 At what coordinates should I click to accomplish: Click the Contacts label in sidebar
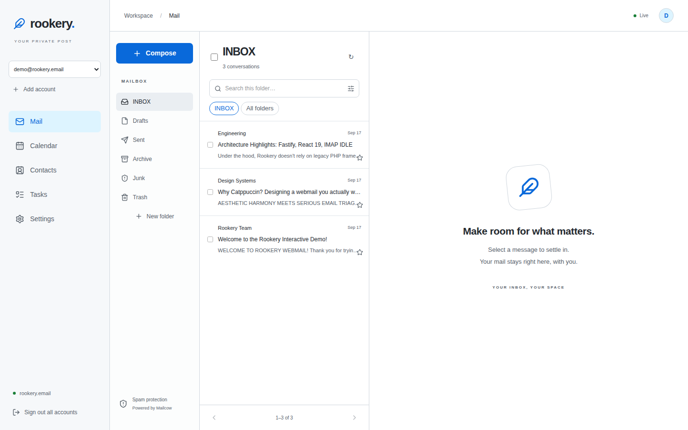pyautogui.click(x=43, y=170)
